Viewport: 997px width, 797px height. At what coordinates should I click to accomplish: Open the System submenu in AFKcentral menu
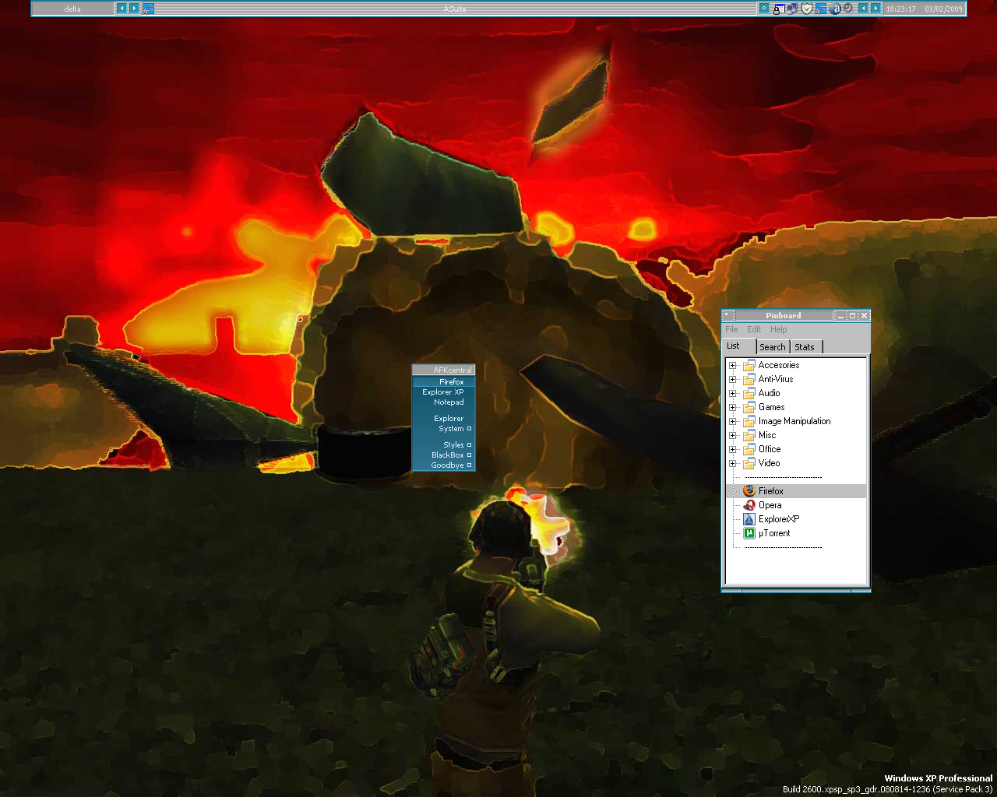[x=451, y=429]
